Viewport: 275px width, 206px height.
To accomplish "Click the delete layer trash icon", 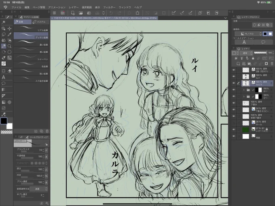I will 272,63.
